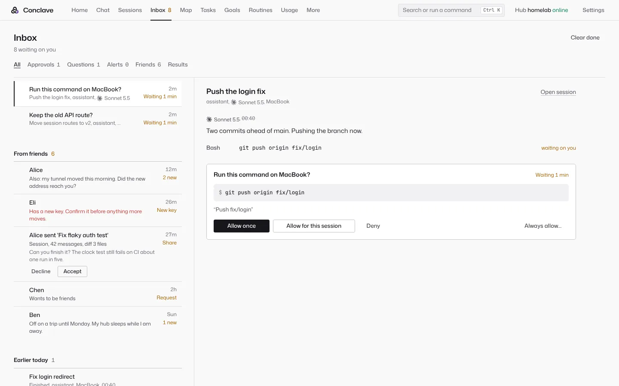Click Allow for this session
This screenshot has height=386, width=619.
(314, 226)
